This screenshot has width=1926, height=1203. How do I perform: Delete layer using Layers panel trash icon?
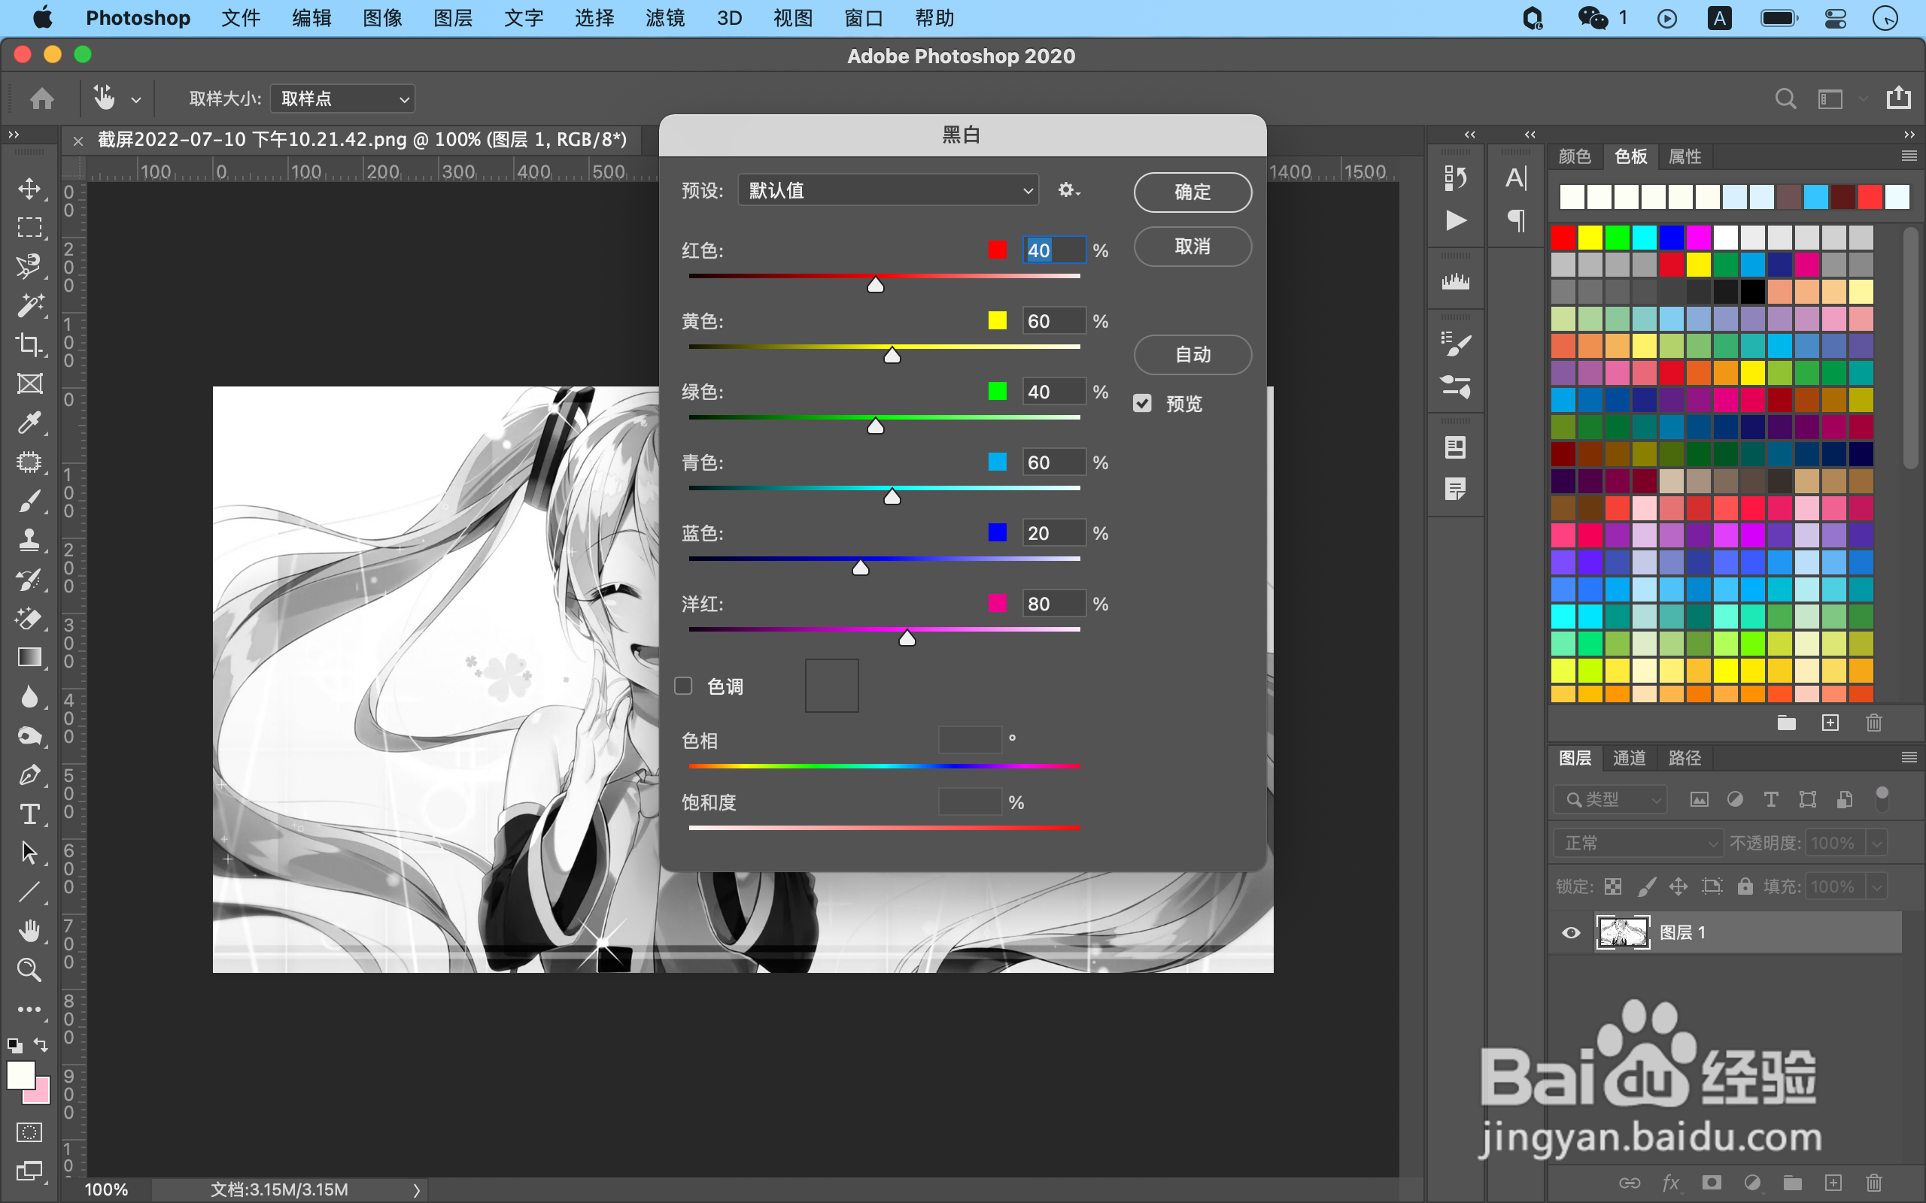point(1874,1183)
